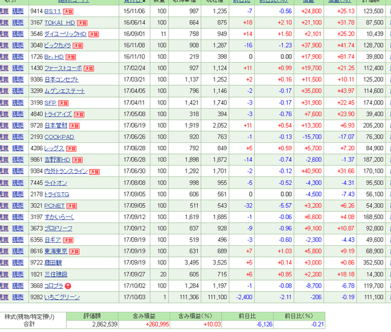Open the 東海東京 stock link
Screen dimensions: 391x332
pos(56,251)
